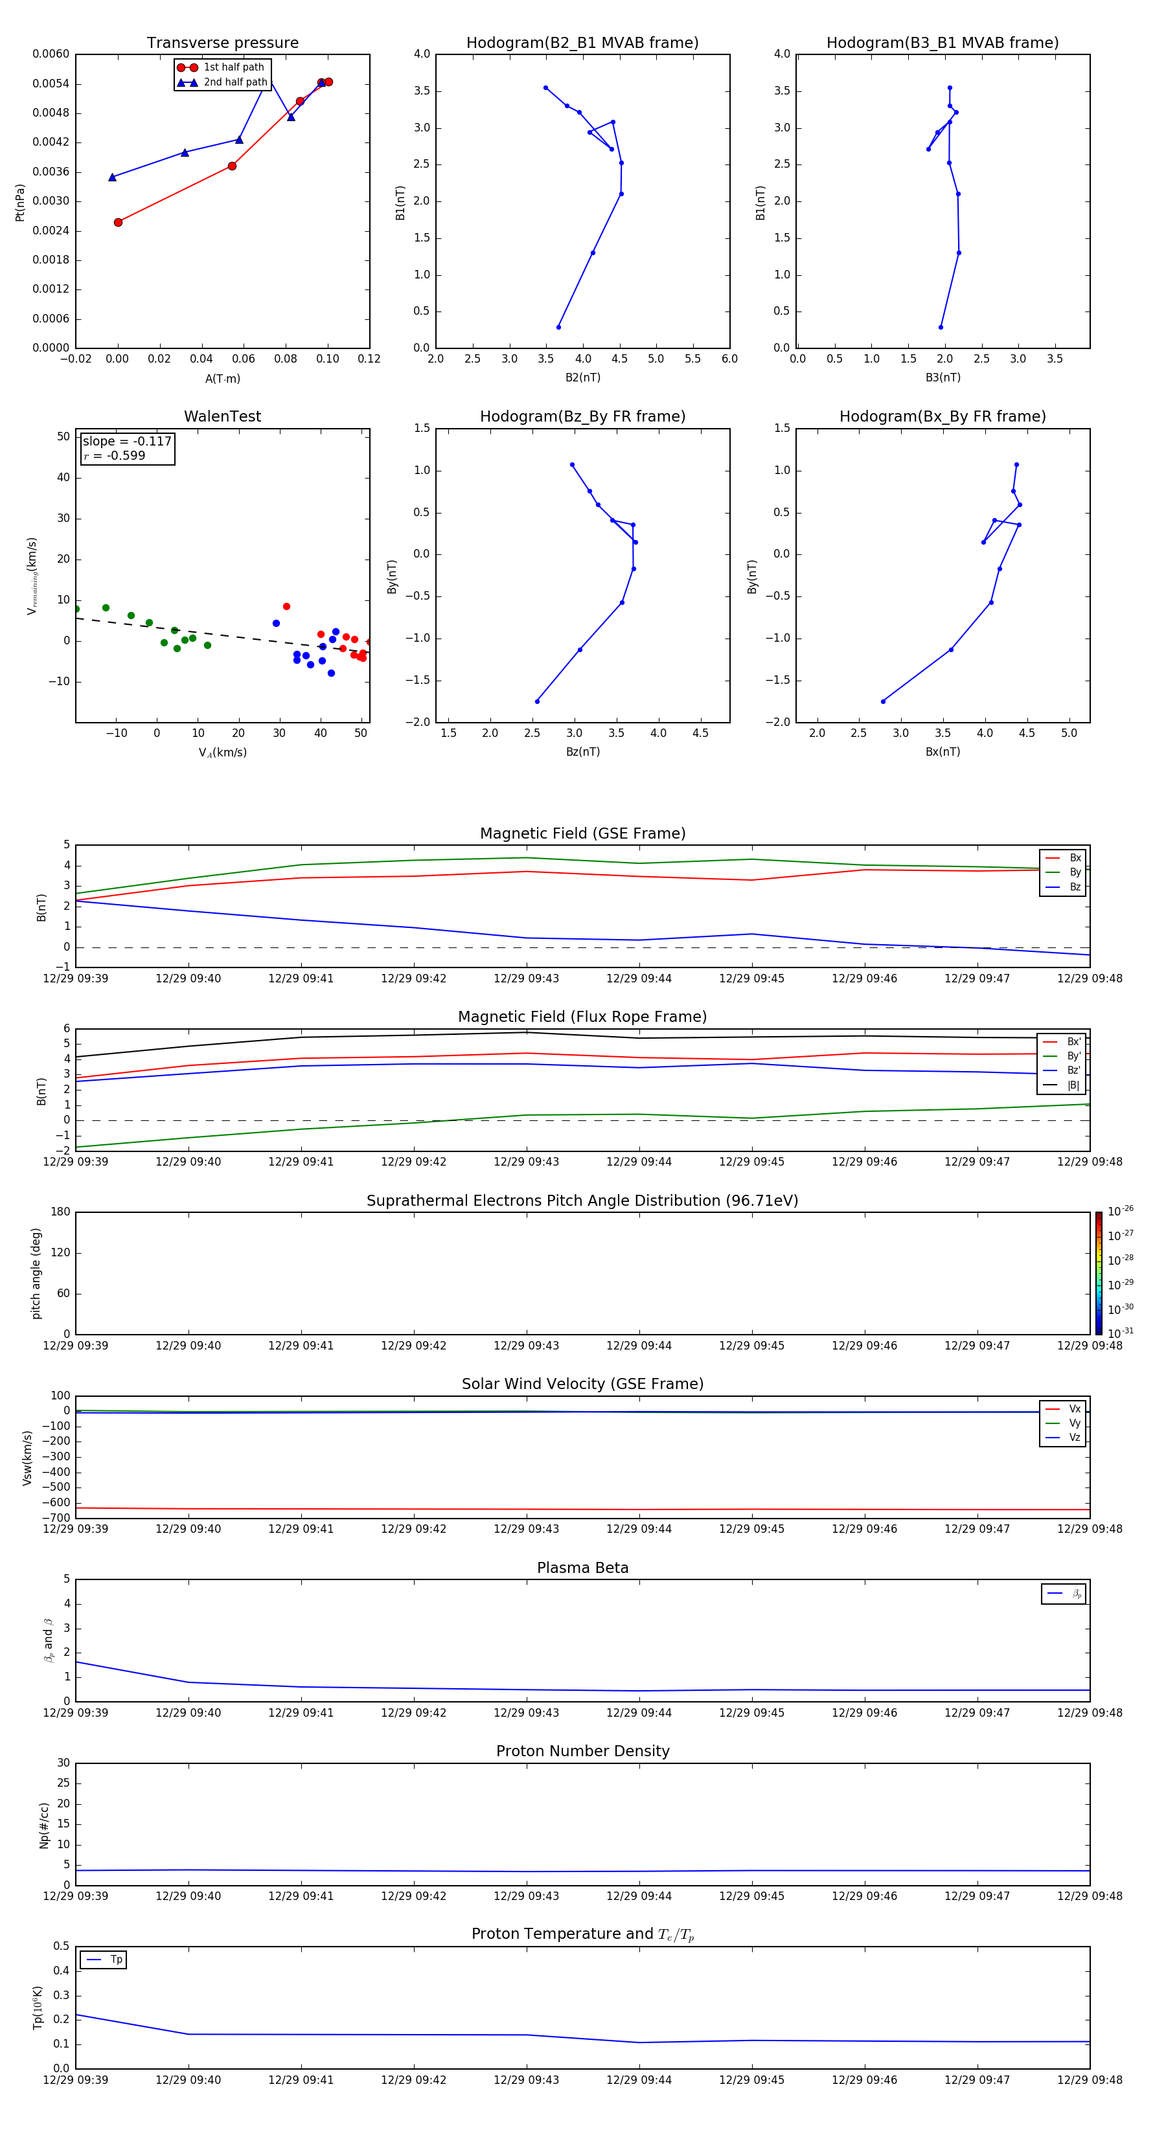Click the |B| legend entry in Flux Rope panel

[x=1062, y=1085]
